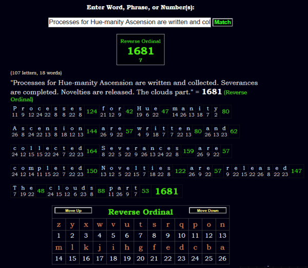Click the word total 88 for clouds
Image resolution: width=308 pixels, height=268 pixels.
coord(101,191)
